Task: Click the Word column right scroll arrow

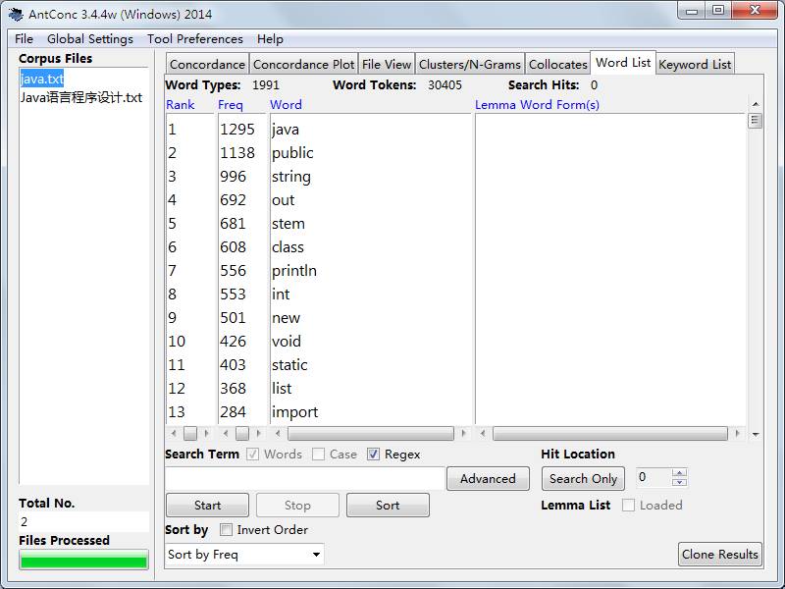Action: click(463, 433)
